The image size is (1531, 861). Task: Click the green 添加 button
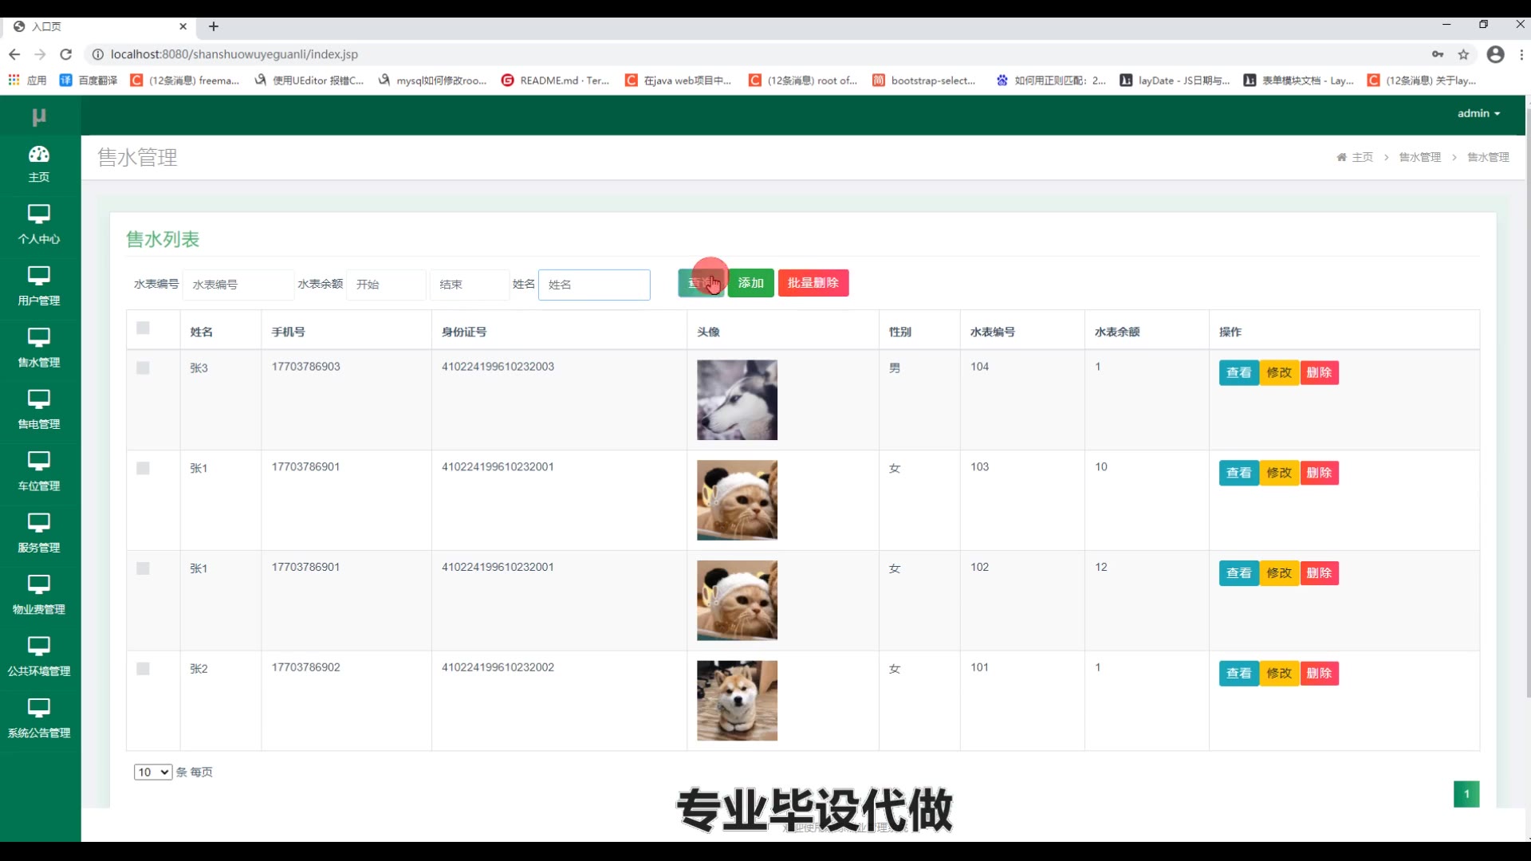coord(750,283)
